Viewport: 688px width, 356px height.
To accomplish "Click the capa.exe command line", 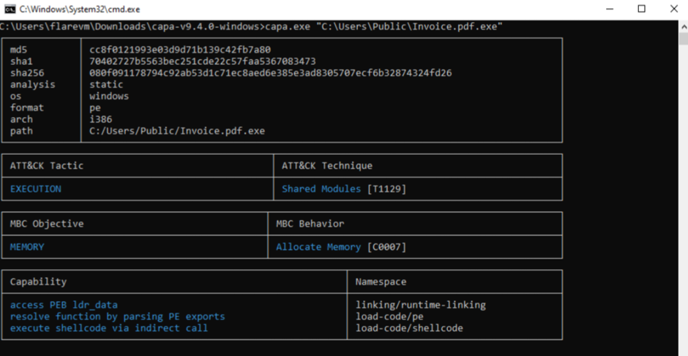I will pyautogui.click(x=251, y=27).
